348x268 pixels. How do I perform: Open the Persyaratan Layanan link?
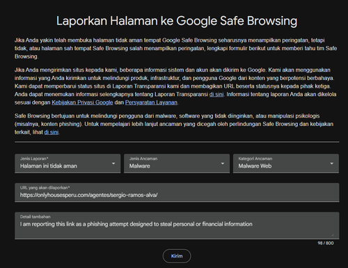click(x=151, y=102)
